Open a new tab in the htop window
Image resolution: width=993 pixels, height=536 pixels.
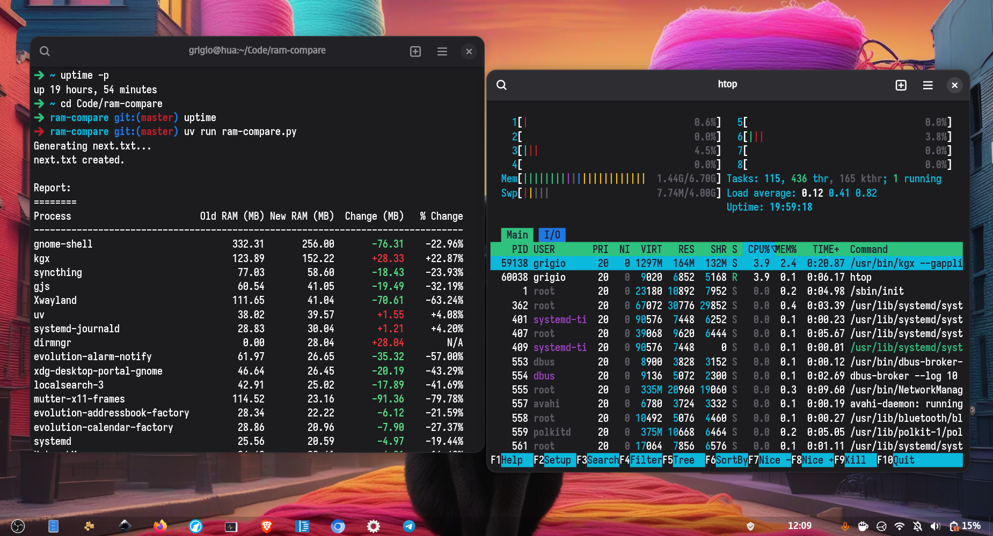pos(901,85)
